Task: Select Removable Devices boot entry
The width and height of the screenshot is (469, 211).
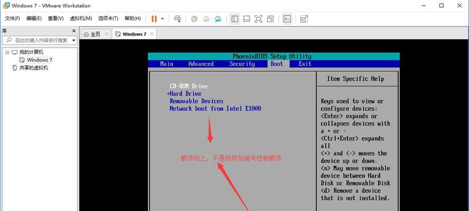Action: (196, 101)
